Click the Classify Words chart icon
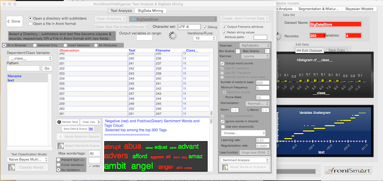The image size is (383, 181). [12, 167]
